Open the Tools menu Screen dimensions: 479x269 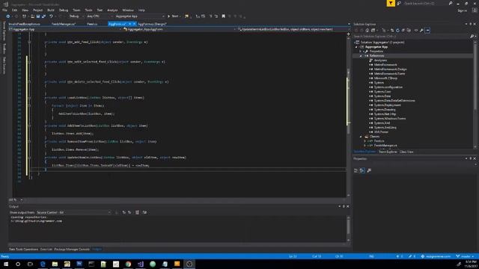click(x=88, y=10)
